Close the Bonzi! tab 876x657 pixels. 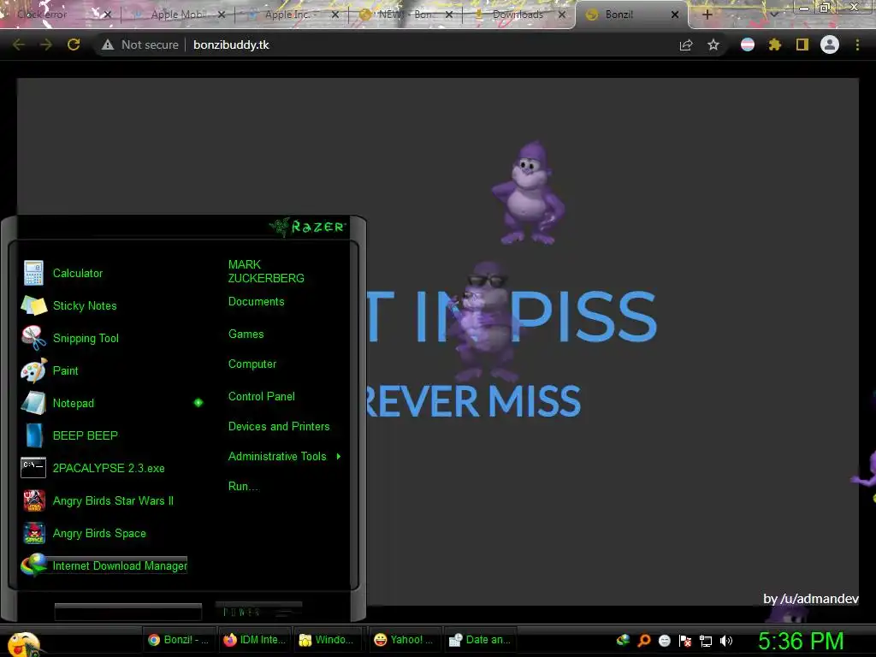click(x=675, y=15)
